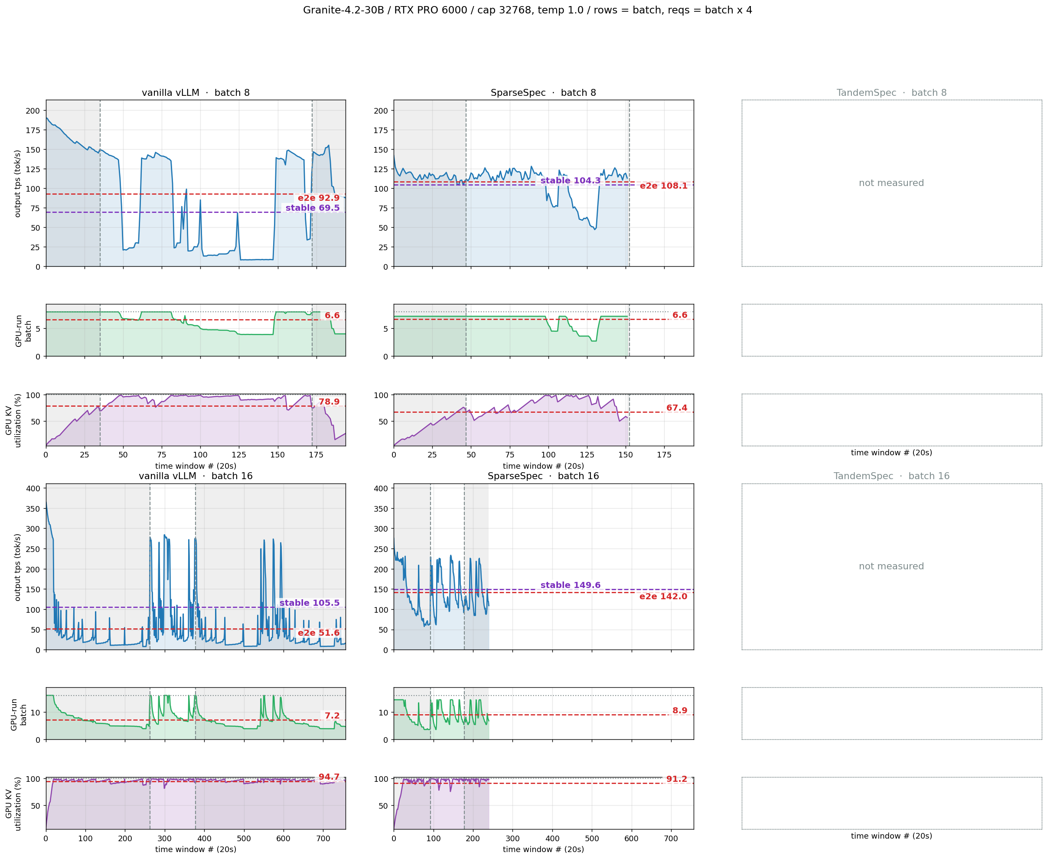The width and height of the screenshot is (1047, 859).
Task: Click the 'output tps (tok/s)' axis label, batch 8 row
Action: [x=17, y=183]
